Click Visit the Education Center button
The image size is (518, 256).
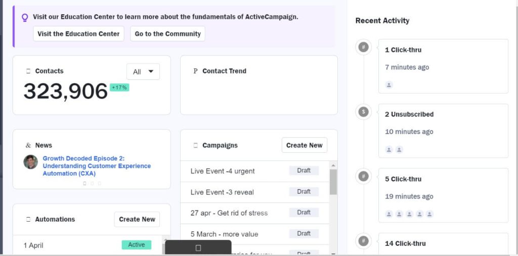pos(78,34)
